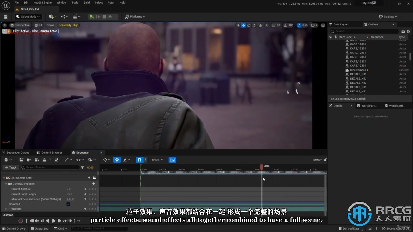The width and height of the screenshot is (413, 232).
Task: Open the 30 fps frame rate dropdown
Action: tap(157, 160)
